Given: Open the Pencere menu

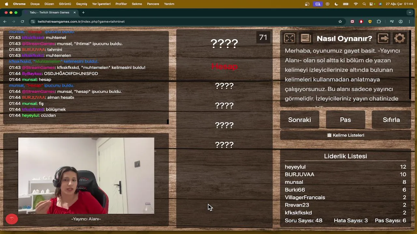Looking at the screenshot, I should pyautogui.click(x=153, y=4).
